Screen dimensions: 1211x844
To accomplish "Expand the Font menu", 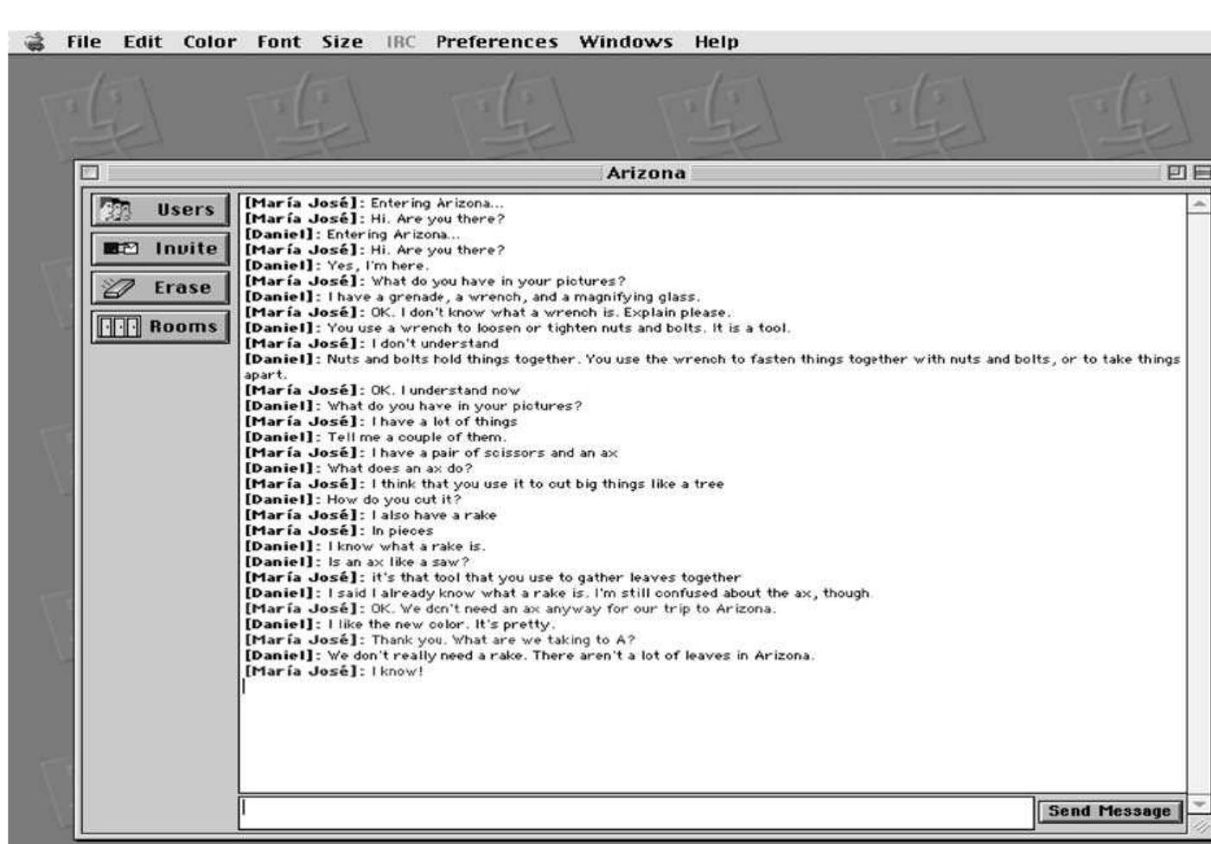I will 278,42.
